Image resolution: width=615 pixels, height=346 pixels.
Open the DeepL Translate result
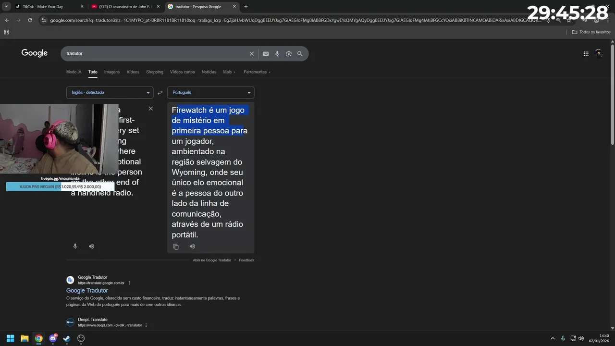pos(93,320)
